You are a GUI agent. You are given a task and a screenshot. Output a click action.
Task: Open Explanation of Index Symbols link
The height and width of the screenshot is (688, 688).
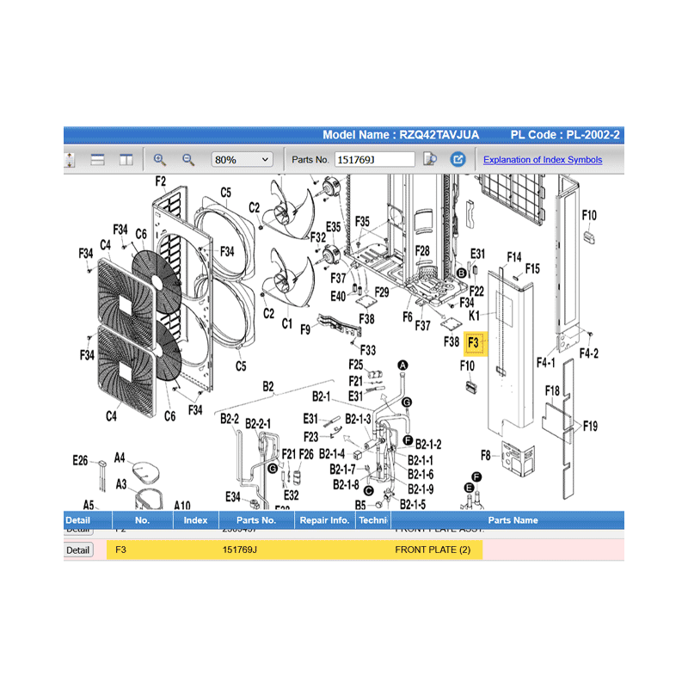(543, 160)
